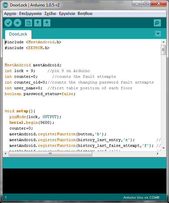Open the Εργαλεία menu
Screen dimensions: 169x203
point(67,14)
